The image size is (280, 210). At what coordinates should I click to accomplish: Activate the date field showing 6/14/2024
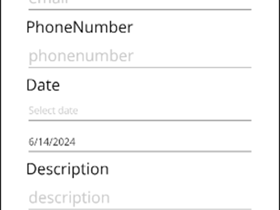pos(140,142)
